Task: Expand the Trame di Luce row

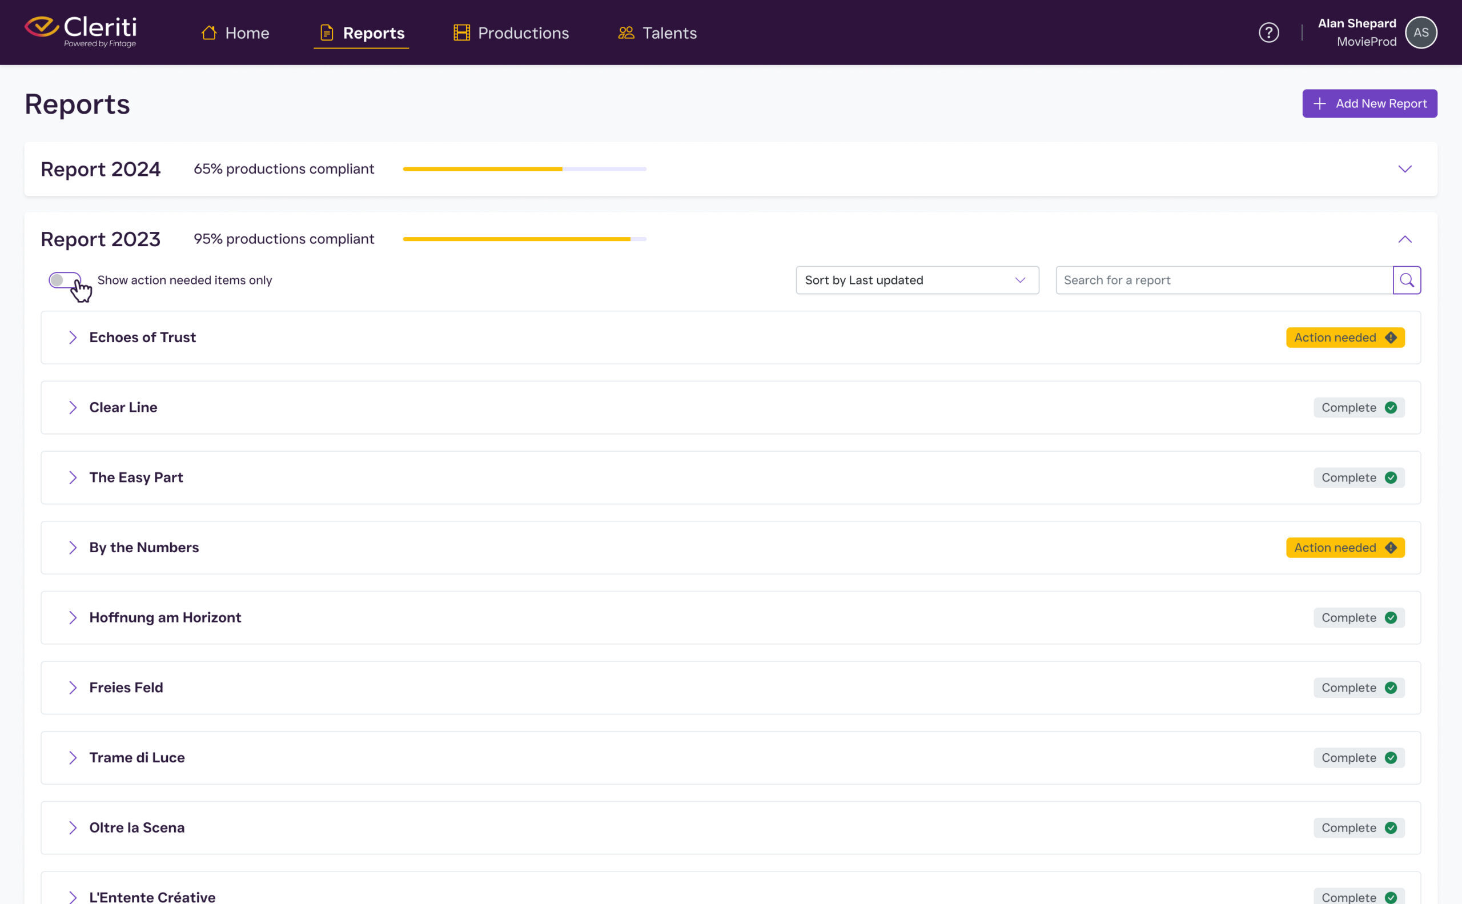Action: [73, 757]
